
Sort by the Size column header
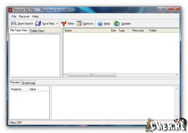108,31
